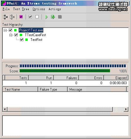The height and width of the screenshot is (139, 131).
Task: Collapse the TTestCaseFirst tree node
Action: [11, 35]
